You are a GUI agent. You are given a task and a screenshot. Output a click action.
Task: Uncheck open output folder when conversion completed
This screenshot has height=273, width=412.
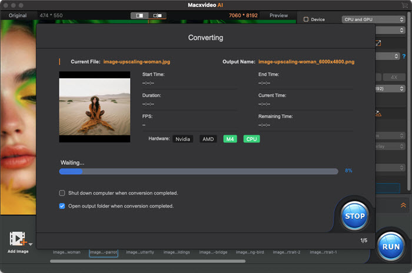tap(62, 206)
